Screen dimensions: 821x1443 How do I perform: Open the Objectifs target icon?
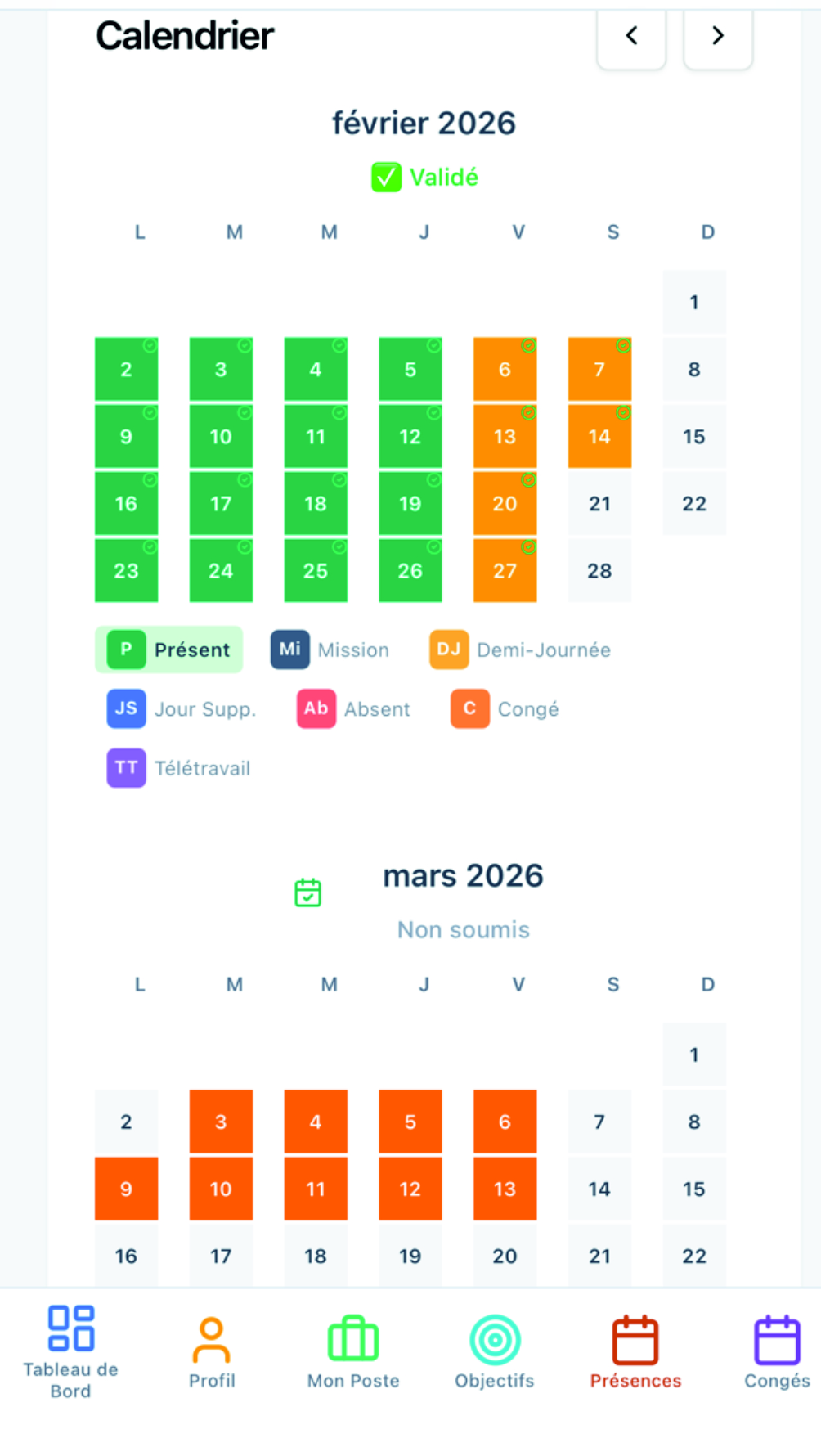(x=495, y=1340)
